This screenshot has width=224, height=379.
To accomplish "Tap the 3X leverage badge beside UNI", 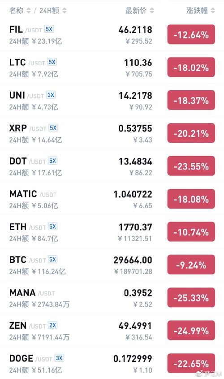I will pyautogui.click(x=51, y=95).
